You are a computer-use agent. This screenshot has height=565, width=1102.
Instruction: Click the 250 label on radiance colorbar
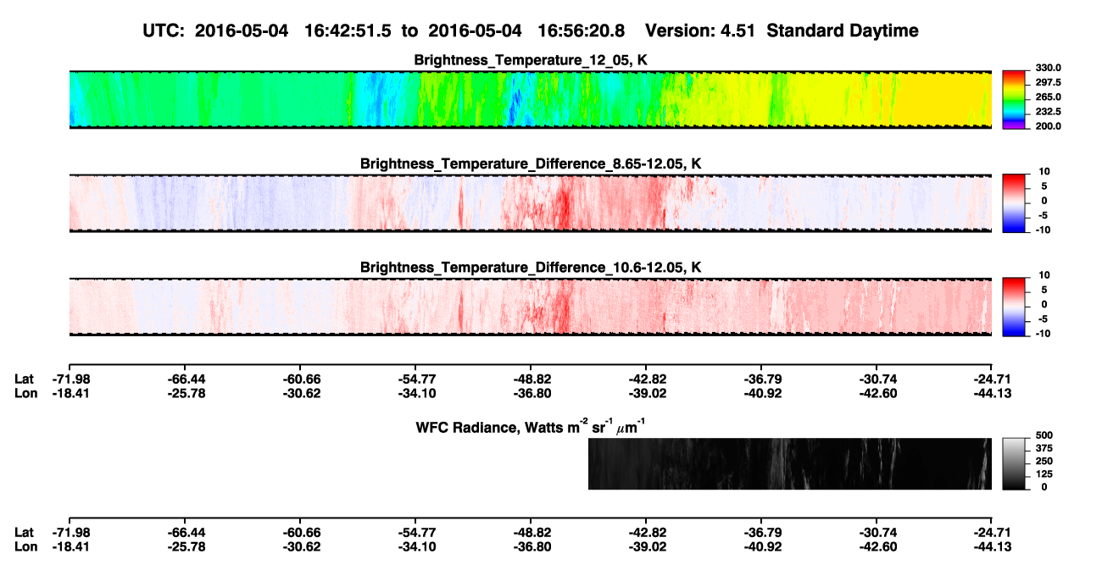[1044, 461]
